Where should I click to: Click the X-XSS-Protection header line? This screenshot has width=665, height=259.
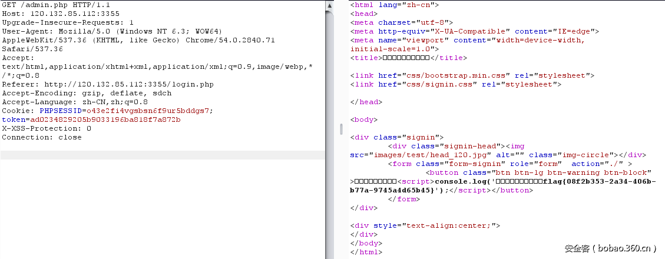tap(47, 128)
